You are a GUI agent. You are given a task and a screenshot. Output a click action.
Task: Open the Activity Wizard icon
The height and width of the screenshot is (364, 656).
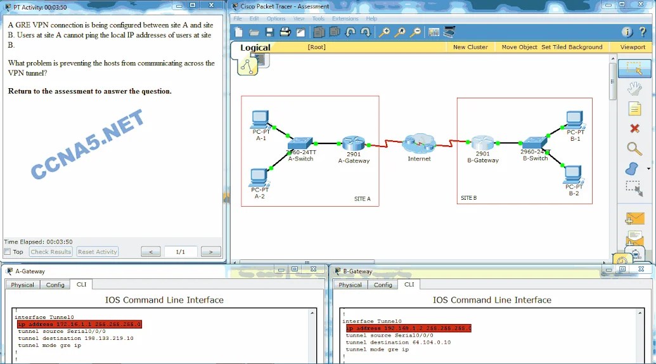tap(300, 32)
